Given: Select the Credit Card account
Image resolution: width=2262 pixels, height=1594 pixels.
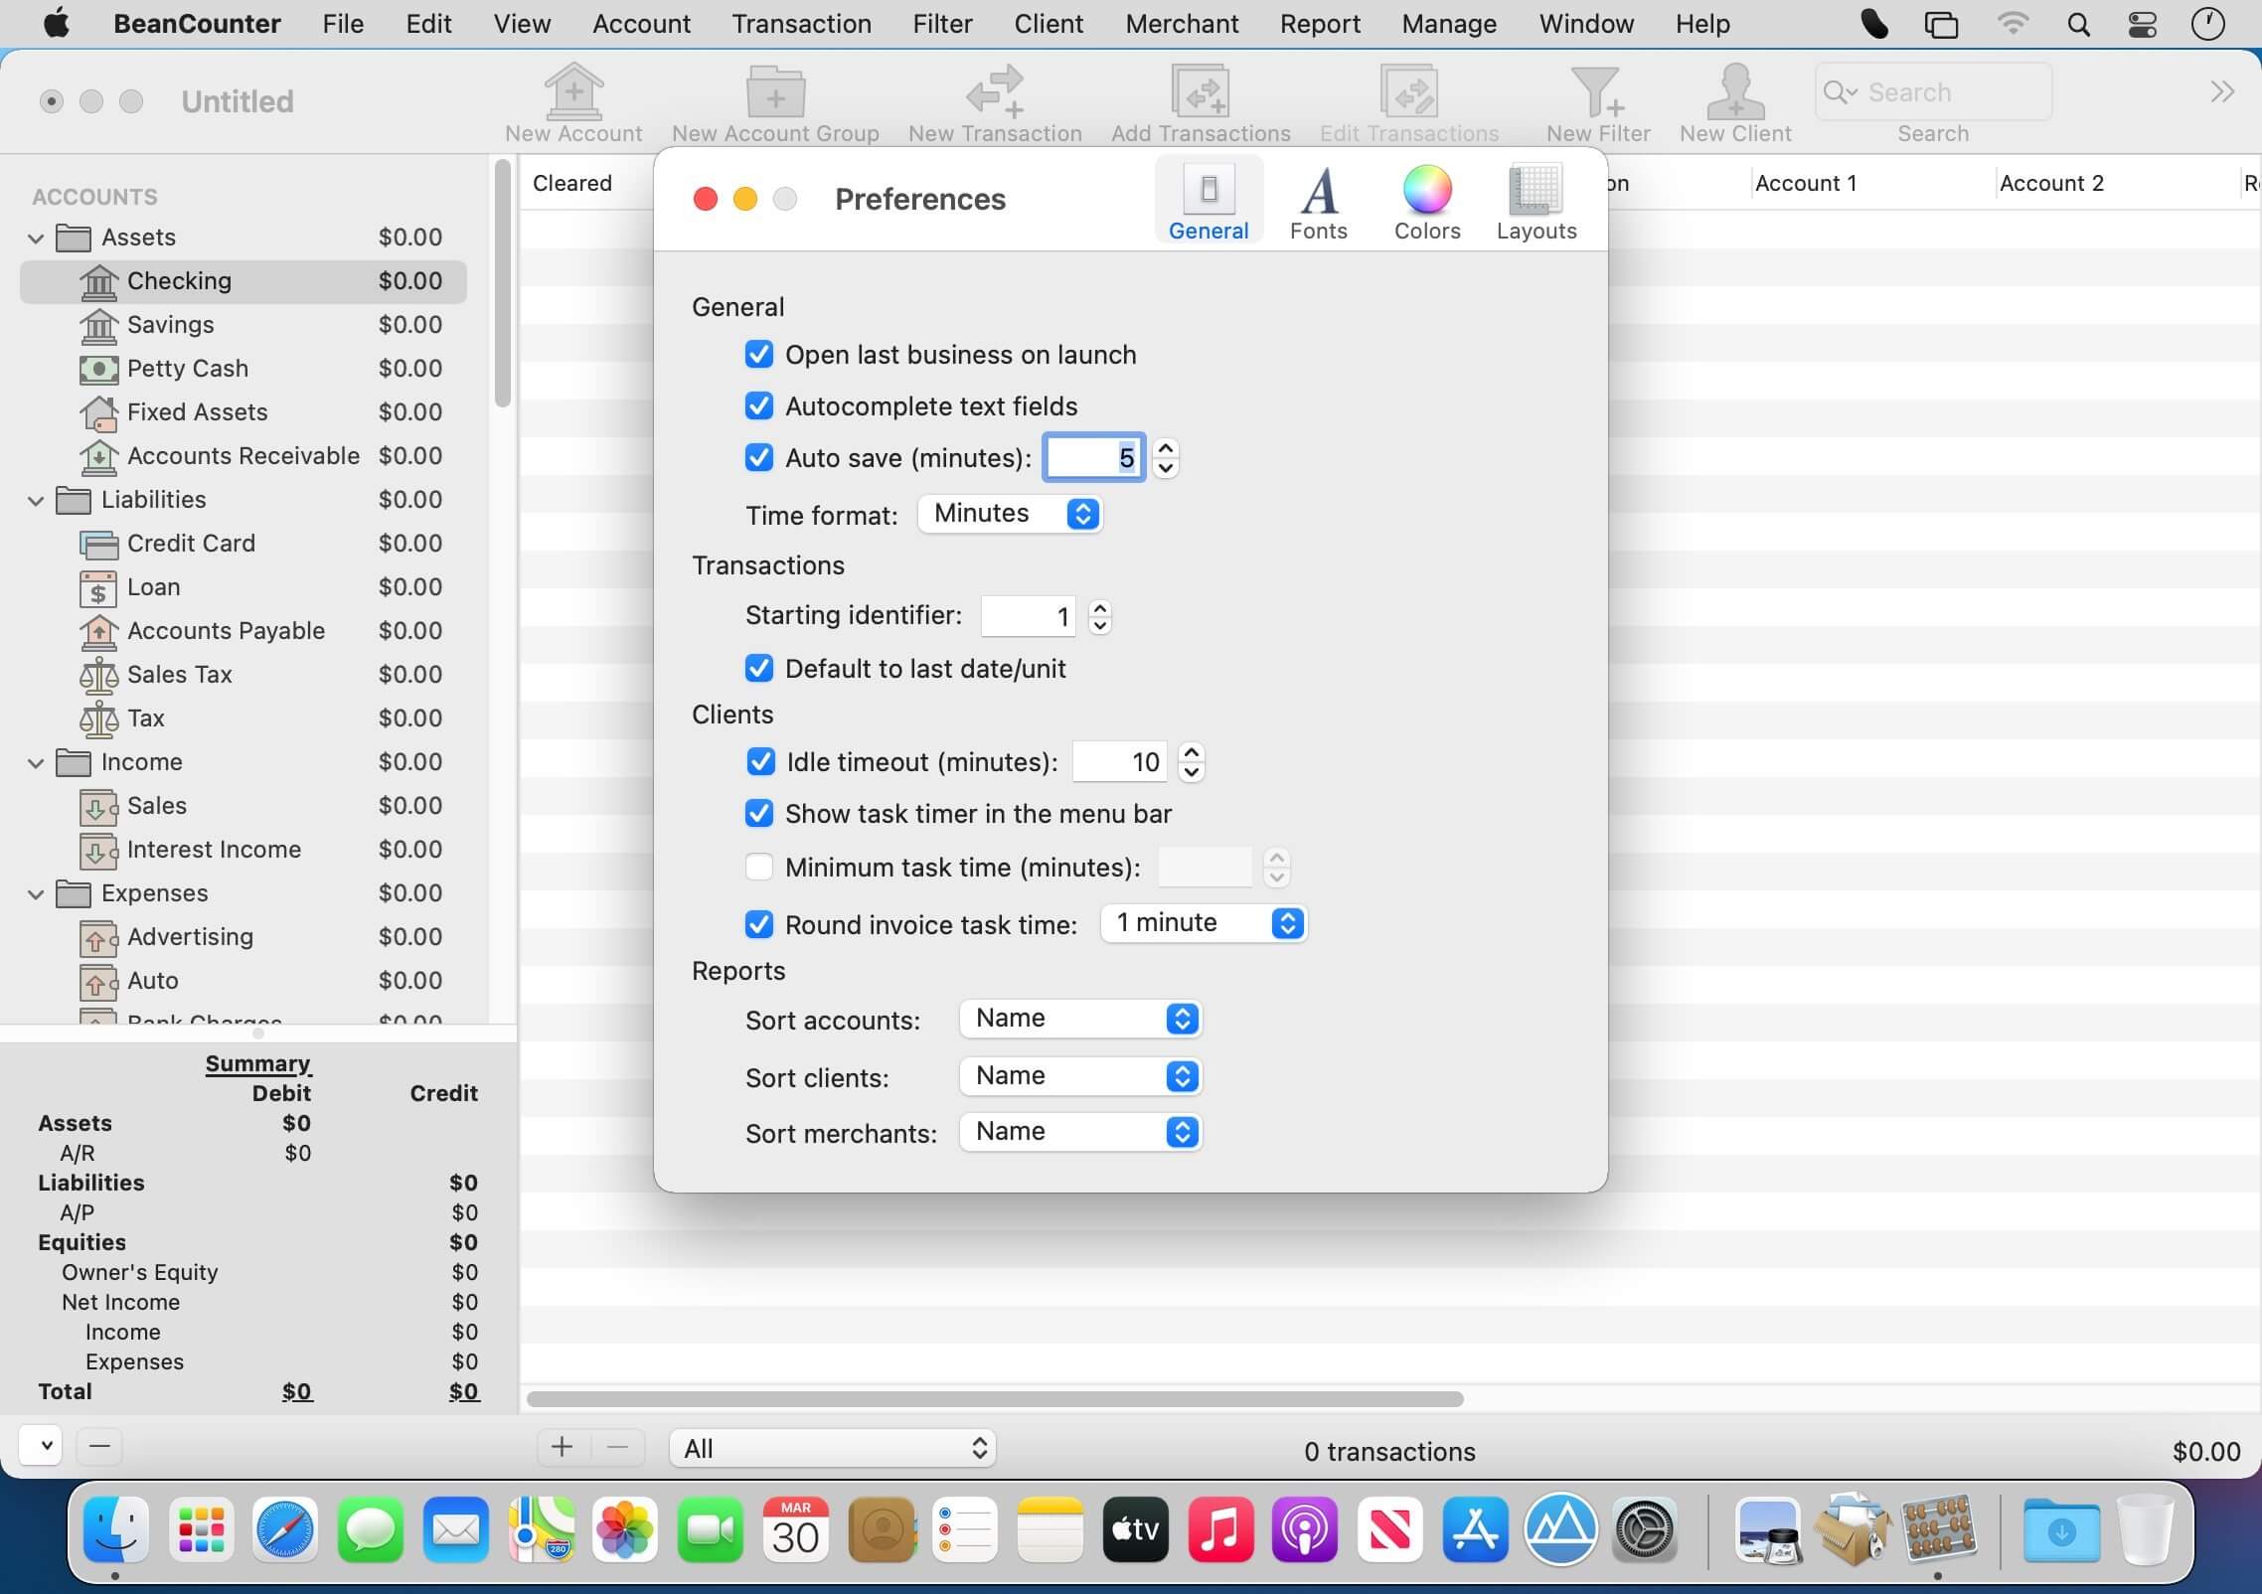Looking at the screenshot, I should 191,544.
